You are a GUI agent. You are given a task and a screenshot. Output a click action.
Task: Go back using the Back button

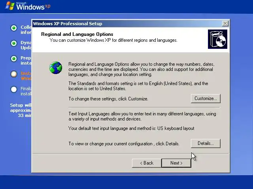tap(147, 163)
